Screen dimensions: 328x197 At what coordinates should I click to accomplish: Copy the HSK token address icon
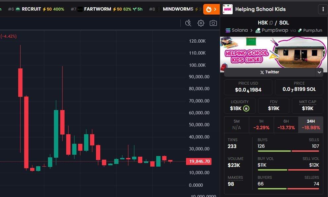271,23
